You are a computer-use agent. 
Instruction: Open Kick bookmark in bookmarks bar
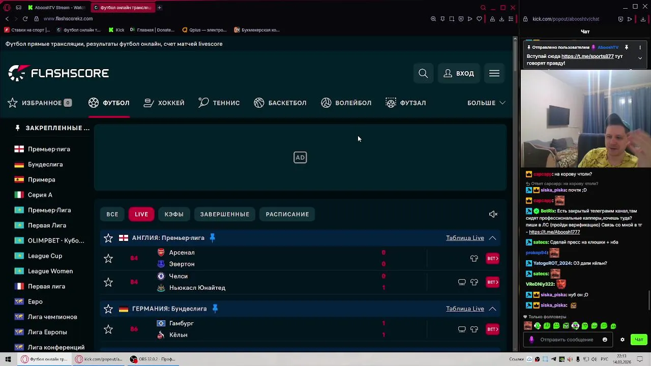(x=116, y=30)
